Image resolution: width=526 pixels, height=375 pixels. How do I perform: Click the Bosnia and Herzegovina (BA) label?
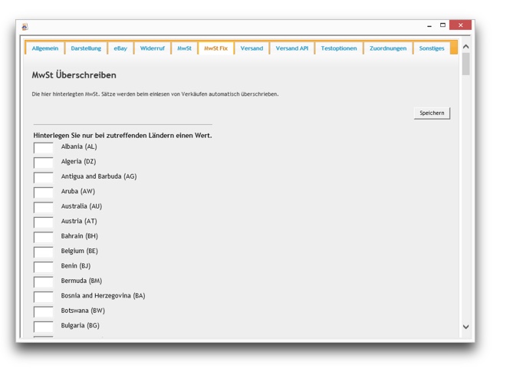103,296
